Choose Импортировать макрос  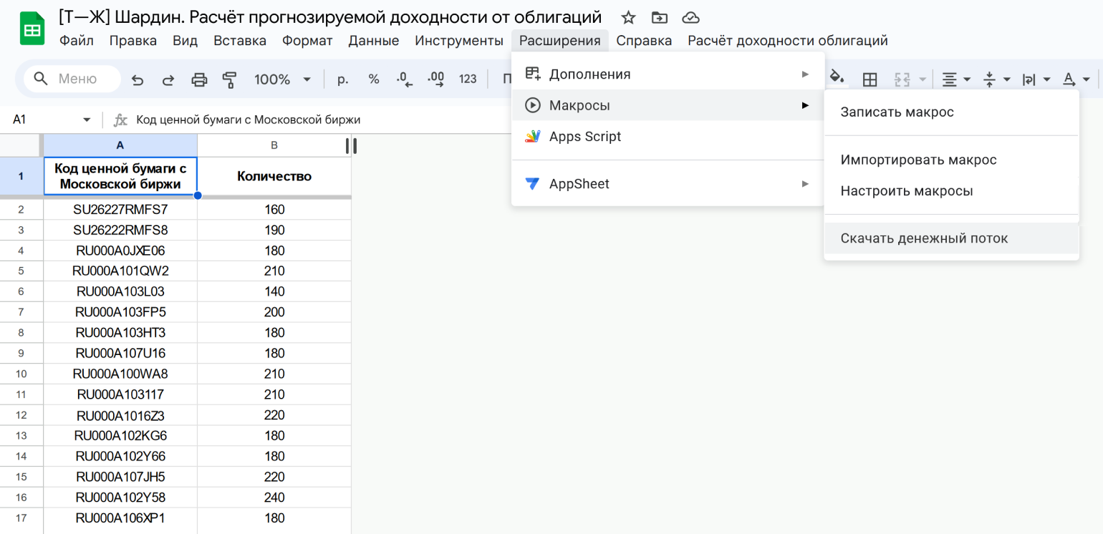tap(951, 160)
